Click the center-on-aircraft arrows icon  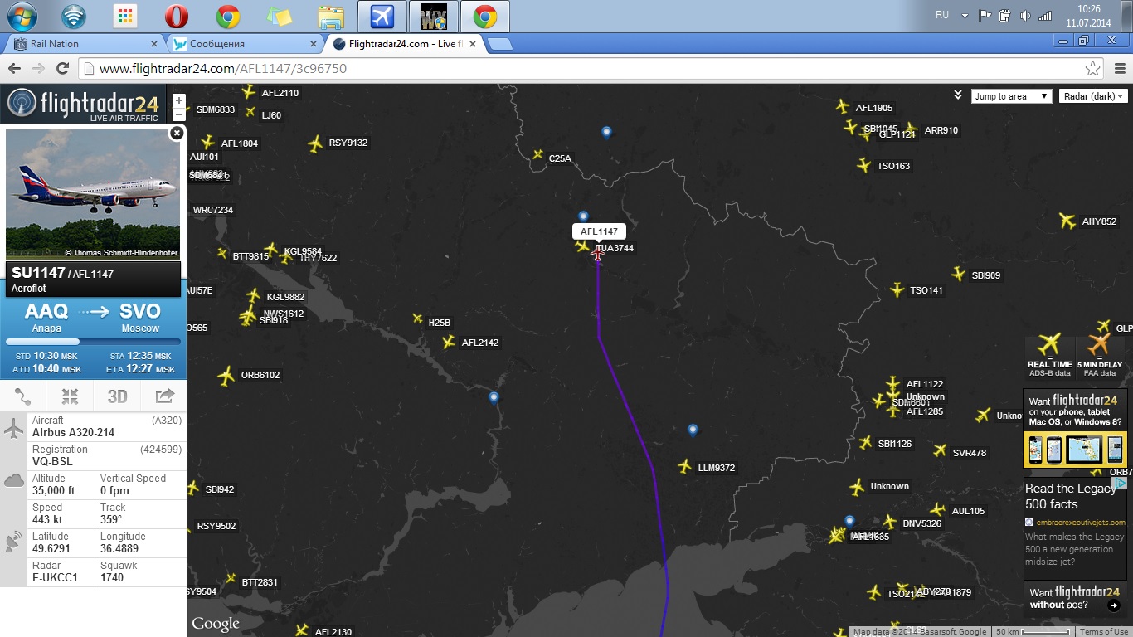point(71,396)
